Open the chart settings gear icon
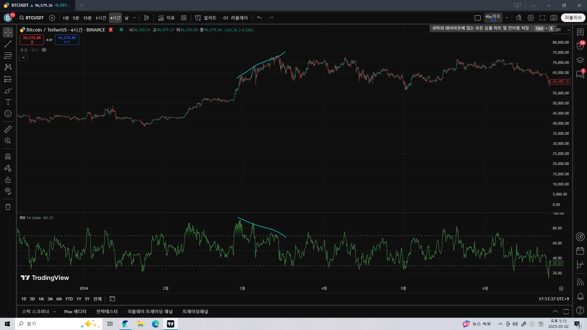587x330 pixels. pyautogui.click(x=531, y=18)
